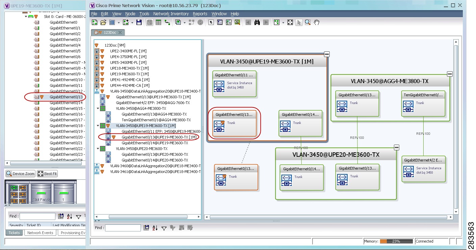The image size is (476, 250).
Task: Sort by the Severity column header
Action: (16, 225)
